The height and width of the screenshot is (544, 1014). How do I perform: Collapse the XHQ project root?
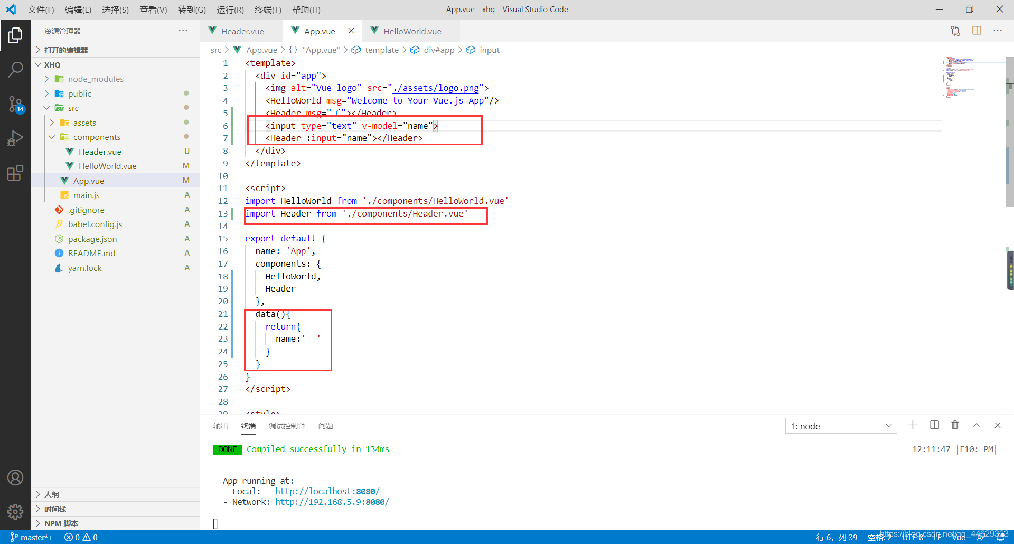coord(115,64)
